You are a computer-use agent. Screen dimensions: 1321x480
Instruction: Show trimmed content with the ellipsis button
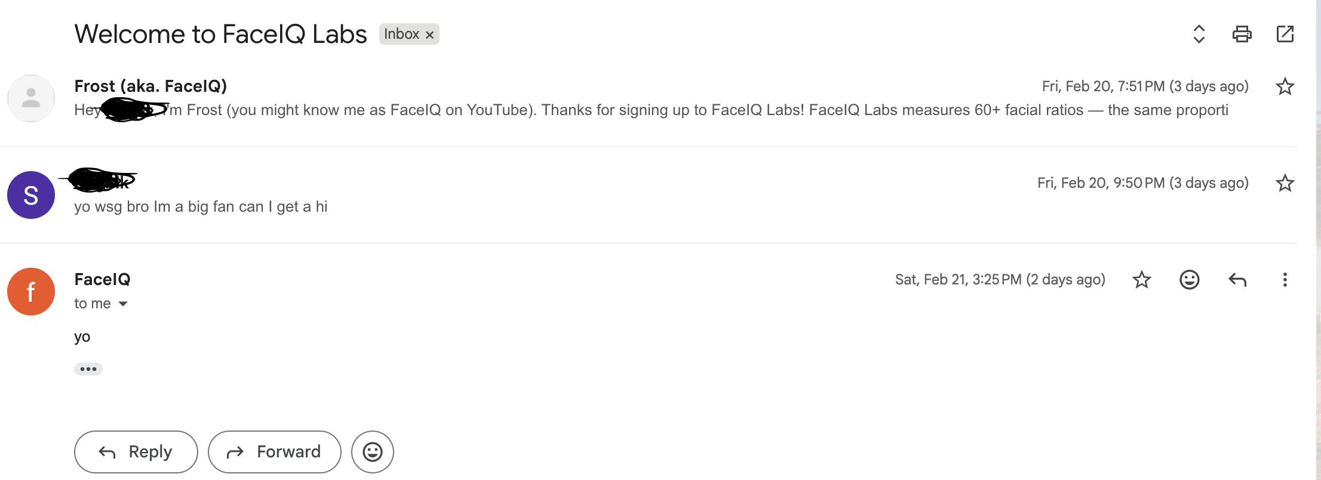[x=88, y=369]
